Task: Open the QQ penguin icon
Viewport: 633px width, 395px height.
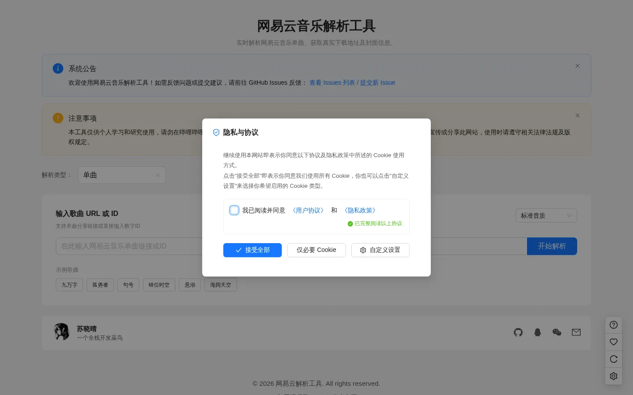Action: (538, 332)
